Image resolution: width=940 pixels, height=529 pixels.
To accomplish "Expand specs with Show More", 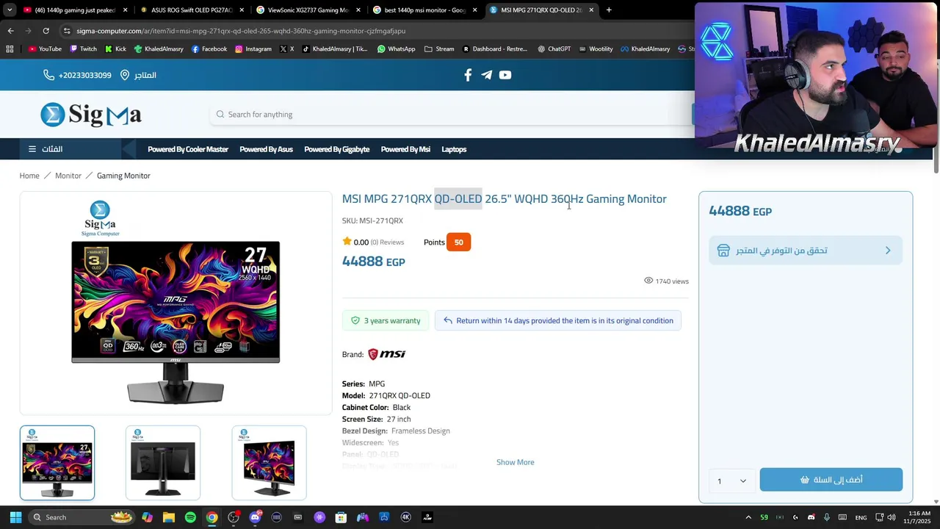I will point(516,462).
